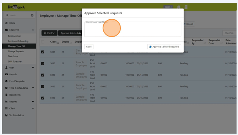
Task: Click the Payrolls money icon
Action: tap(6, 74)
